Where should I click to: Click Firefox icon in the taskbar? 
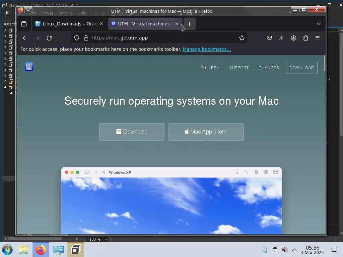(41, 250)
